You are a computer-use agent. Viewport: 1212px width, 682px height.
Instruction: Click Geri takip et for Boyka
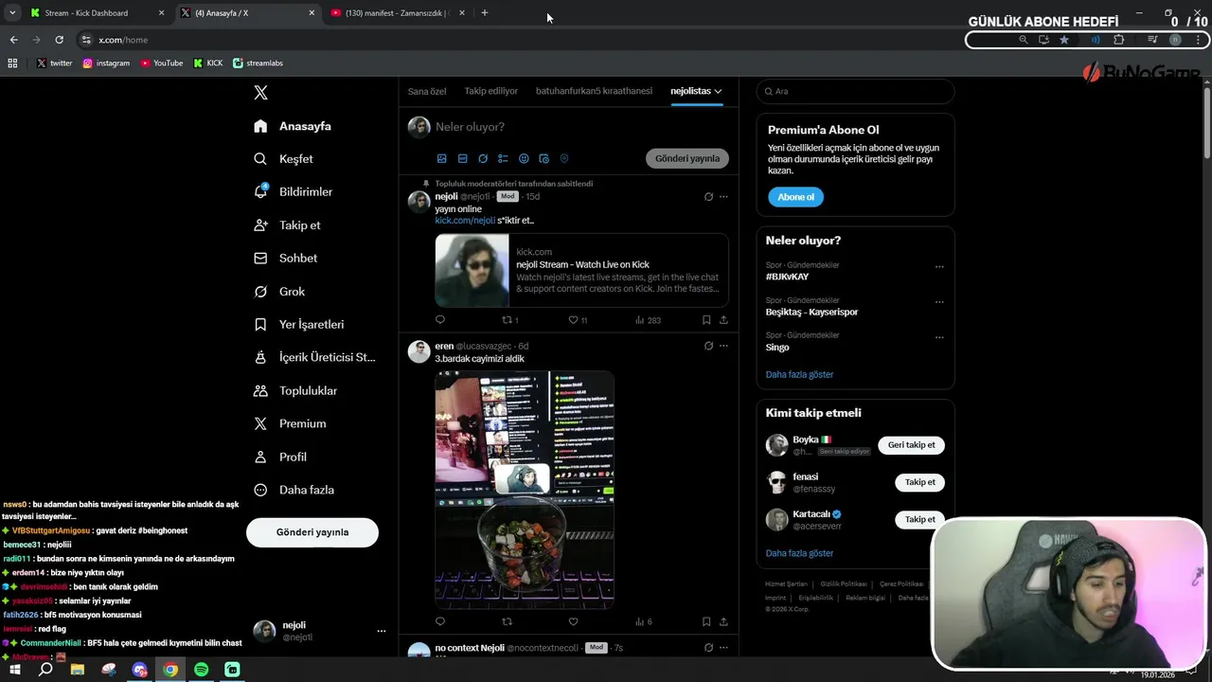[911, 445]
